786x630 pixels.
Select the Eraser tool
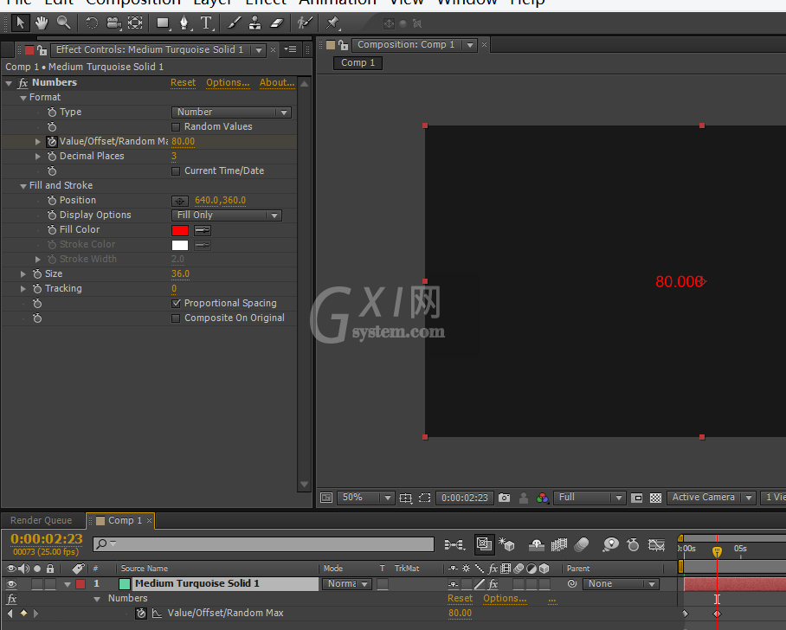click(x=277, y=23)
